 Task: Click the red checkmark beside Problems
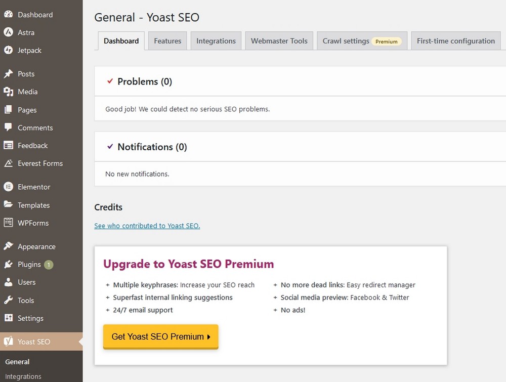110,81
